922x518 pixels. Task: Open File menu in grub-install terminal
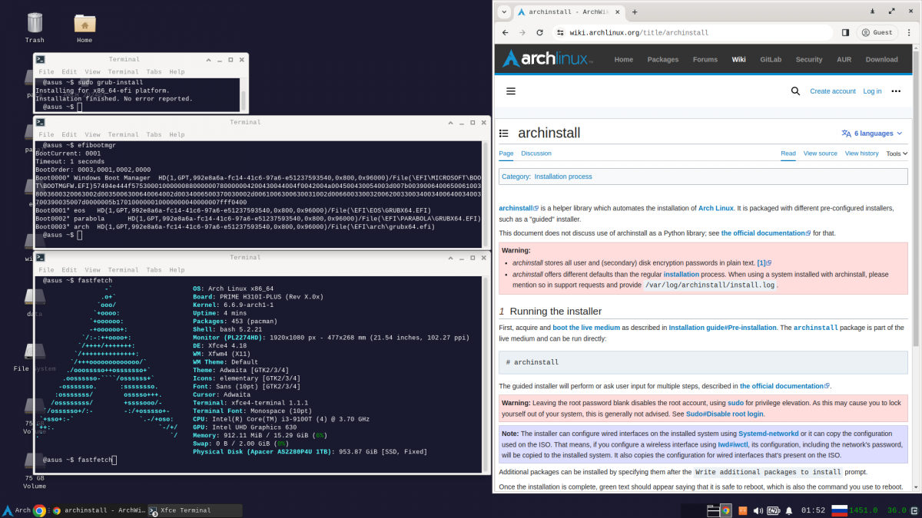(x=47, y=71)
